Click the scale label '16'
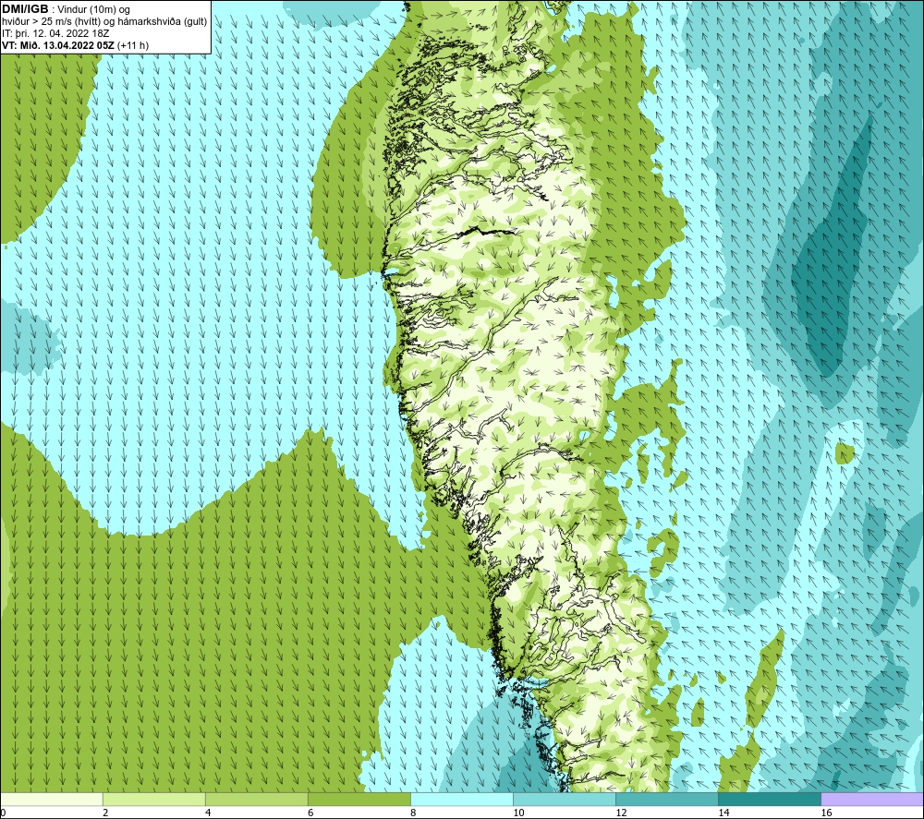Viewport: 924px width, 819px height. (x=826, y=813)
